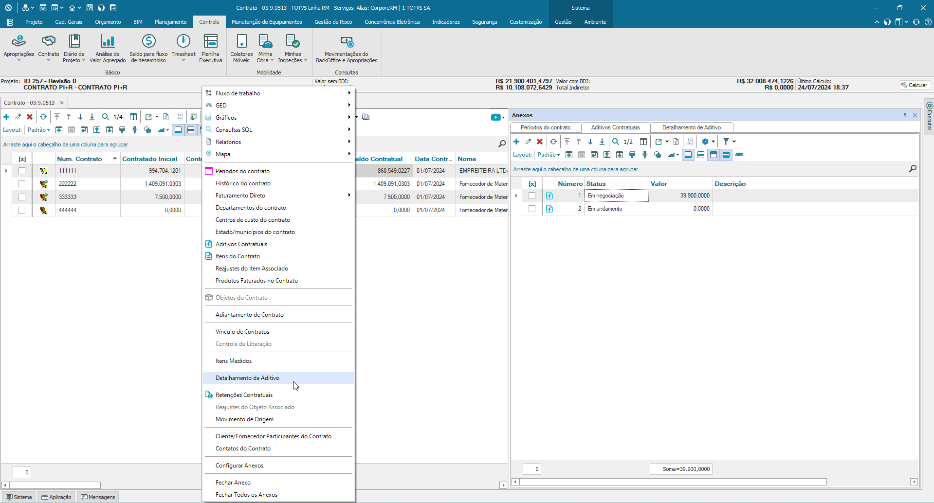
Task: Open the Padrão layout dropdown in Anexos
Action: [x=549, y=155]
